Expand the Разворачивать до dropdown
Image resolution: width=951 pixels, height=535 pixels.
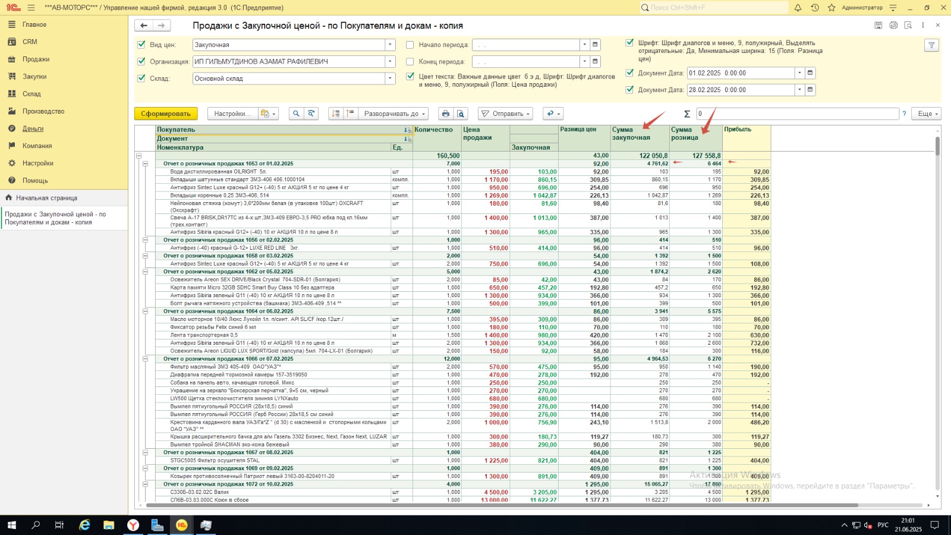click(392, 114)
